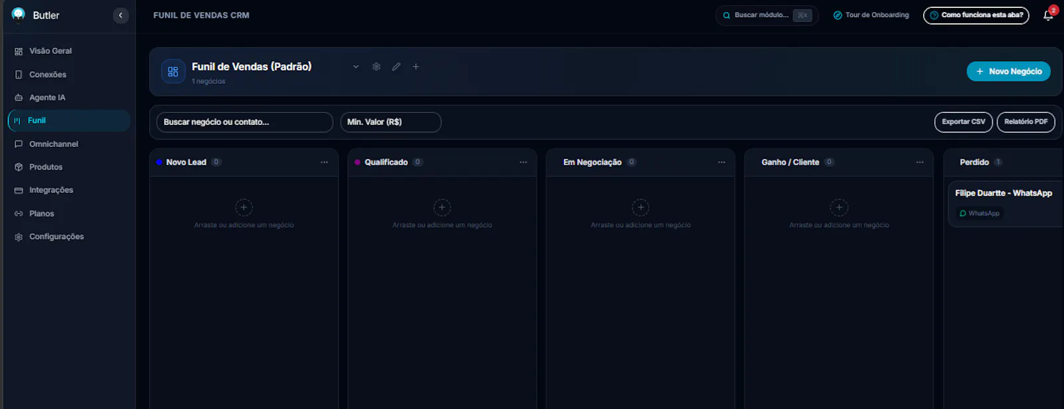This screenshot has width=1064, height=409.
Task: Add a deal in the Qualificado column
Action: pyautogui.click(x=442, y=207)
